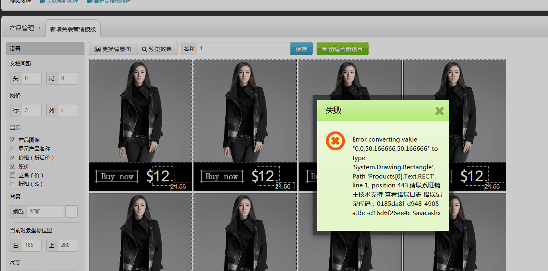Click the orange error icon in the dialog
The image size is (548, 271).
click(x=335, y=141)
